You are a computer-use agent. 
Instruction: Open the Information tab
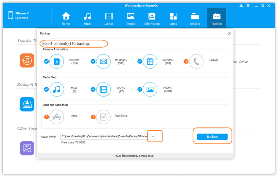pos(152,18)
